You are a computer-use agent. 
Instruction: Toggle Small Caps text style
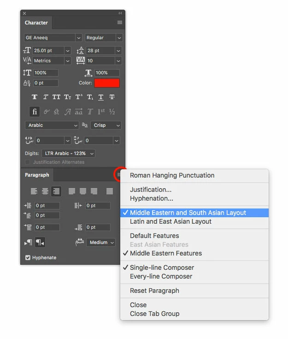pyautogui.click(x=68, y=97)
